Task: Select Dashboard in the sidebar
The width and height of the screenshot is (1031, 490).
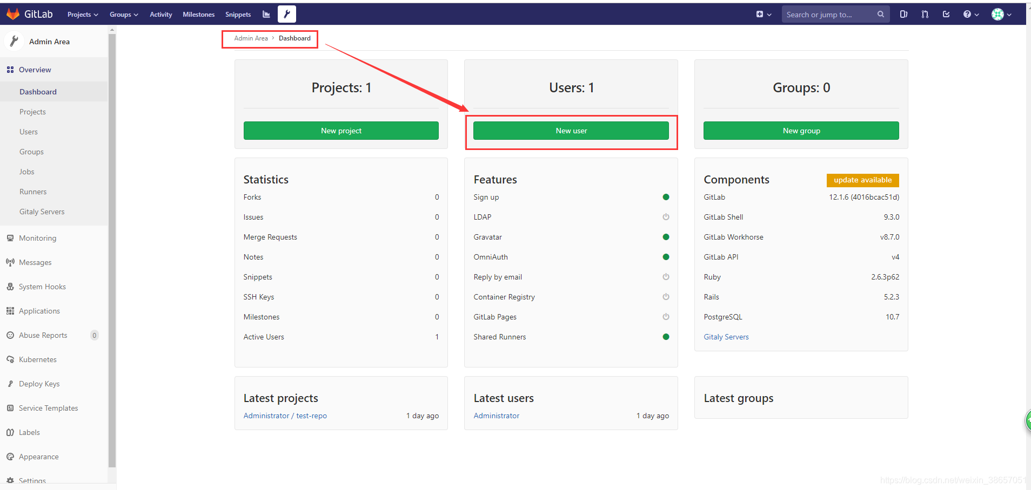Action: coord(54,92)
